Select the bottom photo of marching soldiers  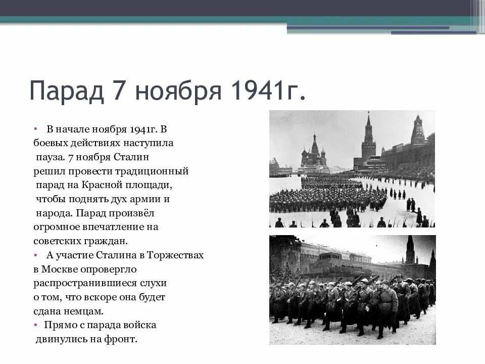click(352, 290)
